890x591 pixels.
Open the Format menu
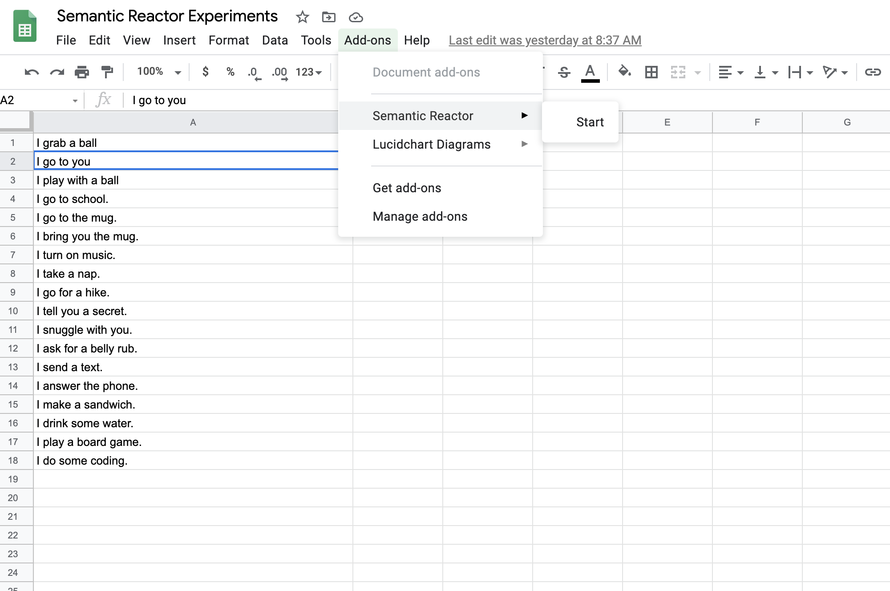point(228,40)
